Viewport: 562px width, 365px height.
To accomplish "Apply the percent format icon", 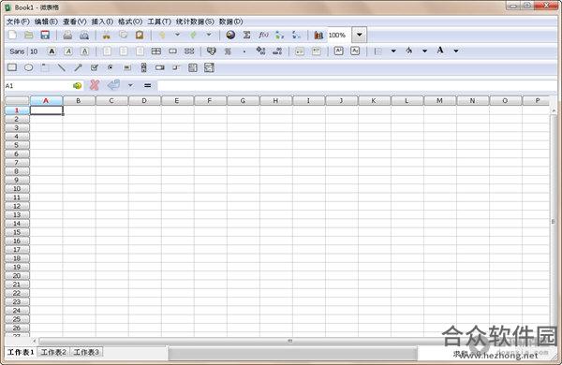I will [228, 51].
